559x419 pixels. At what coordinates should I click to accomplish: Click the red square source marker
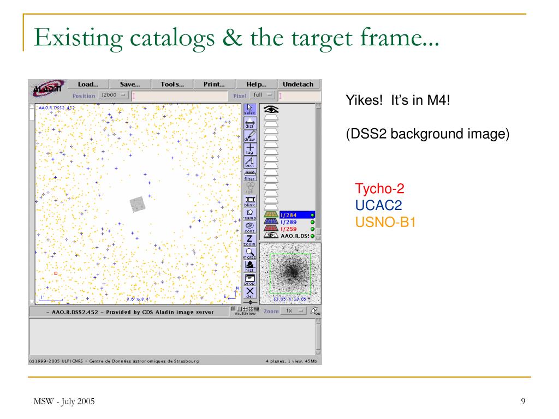pos(56,273)
